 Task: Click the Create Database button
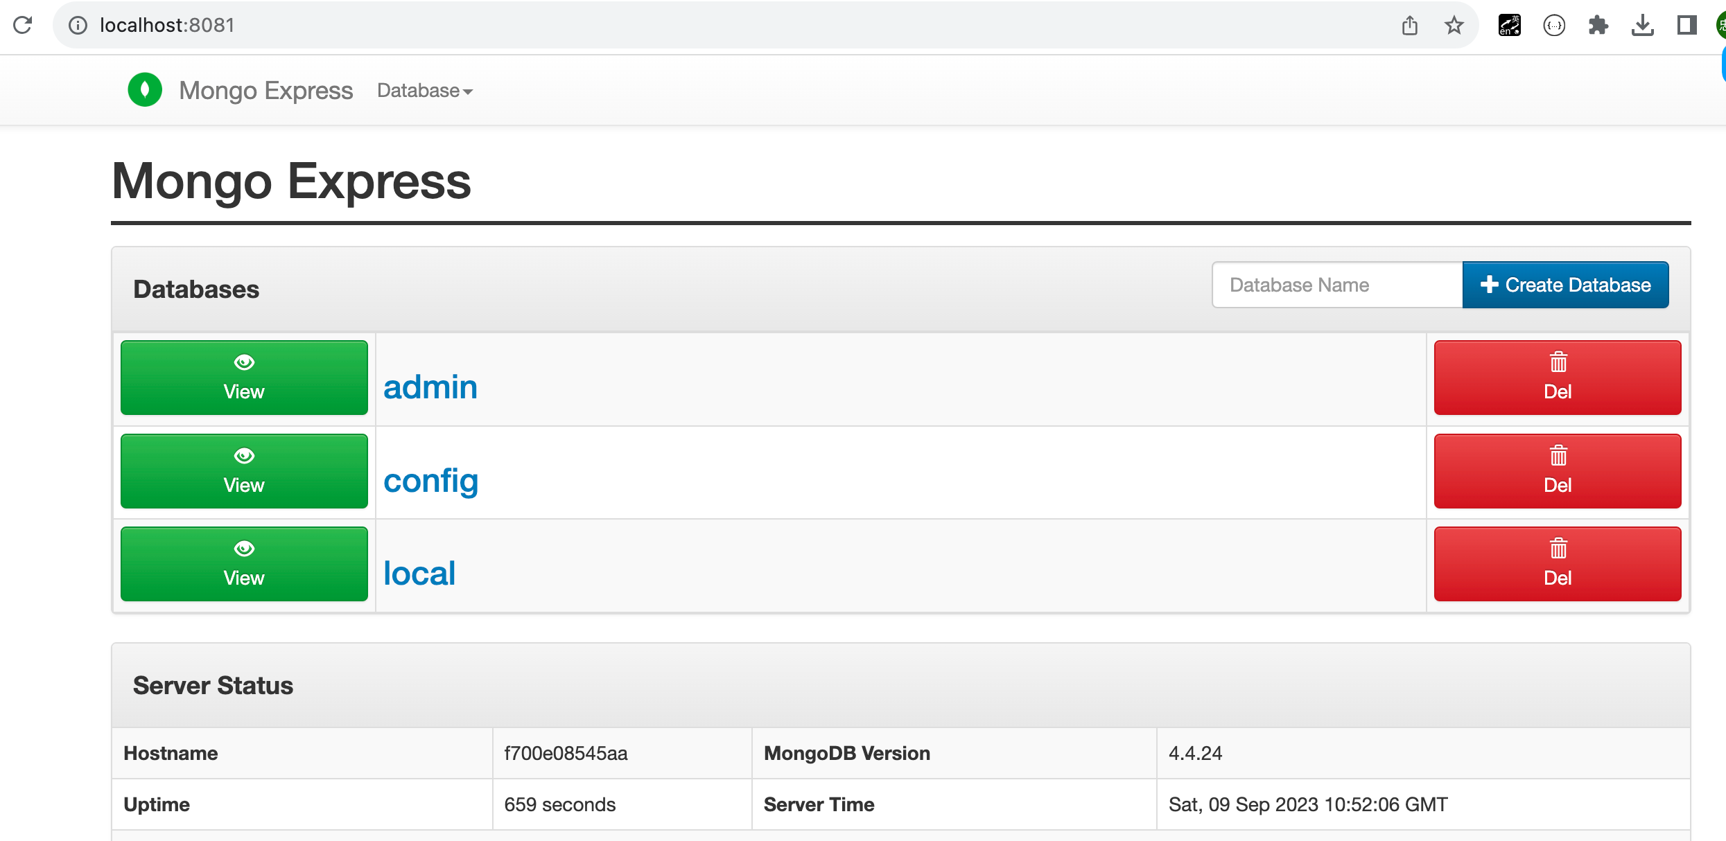(x=1566, y=285)
